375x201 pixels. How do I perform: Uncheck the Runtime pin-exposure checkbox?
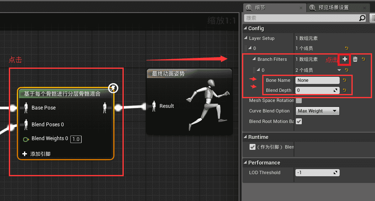[253, 147]
